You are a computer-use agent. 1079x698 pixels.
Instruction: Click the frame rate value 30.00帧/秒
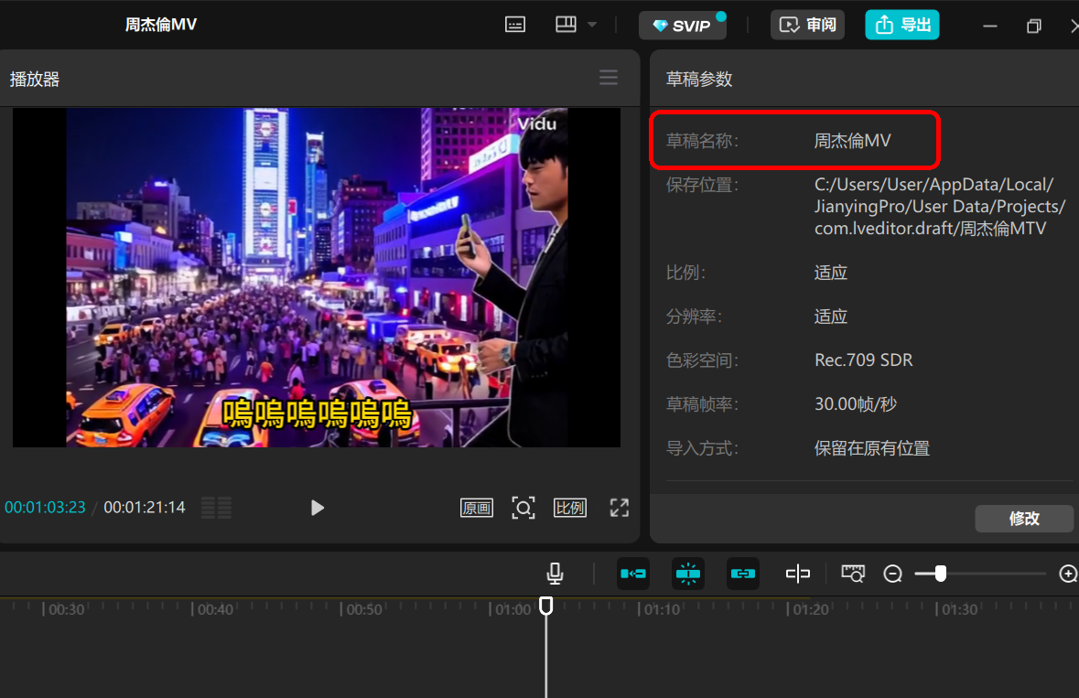coord(856,404)
